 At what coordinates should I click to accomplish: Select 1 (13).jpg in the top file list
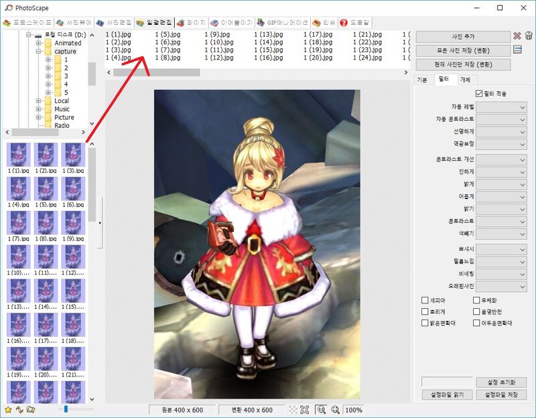tap(269, 35)
